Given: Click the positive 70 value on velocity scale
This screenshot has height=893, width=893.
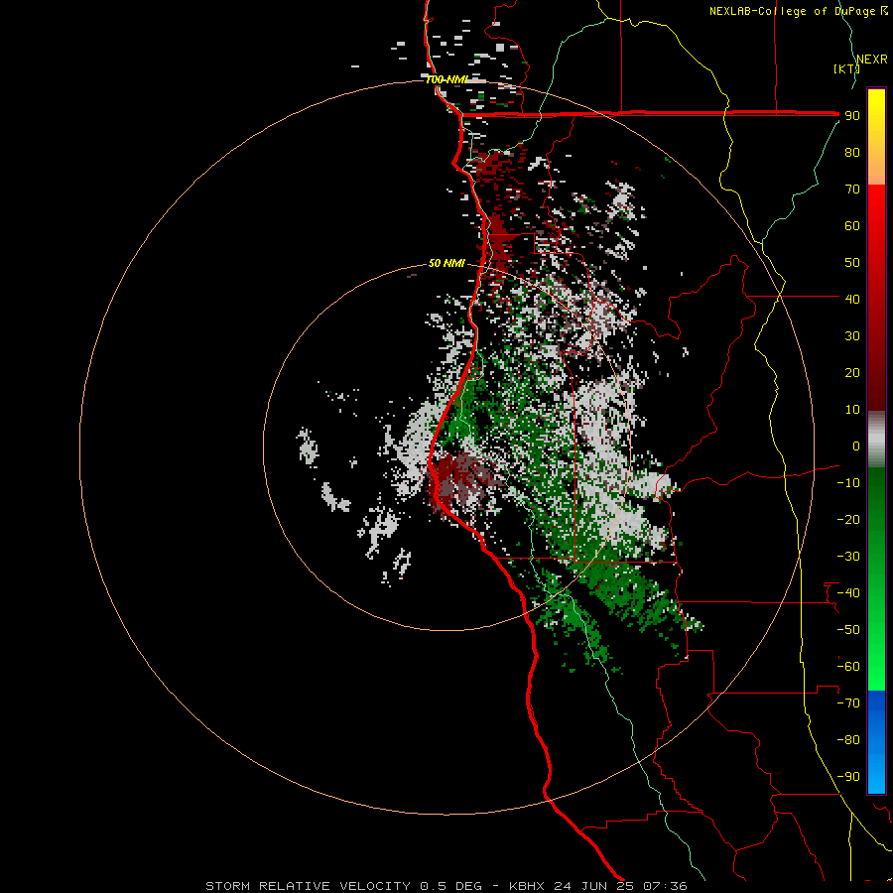Looking at the screenshot, I should (852, 190).
